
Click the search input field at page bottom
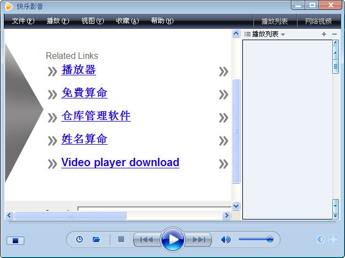tap(155, 208)
